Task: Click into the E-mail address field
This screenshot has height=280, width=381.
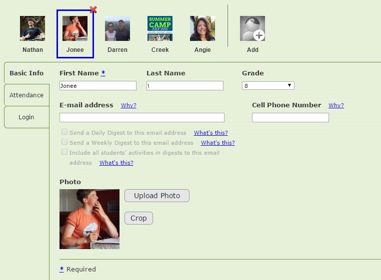Action: click(x=142, y=117)
